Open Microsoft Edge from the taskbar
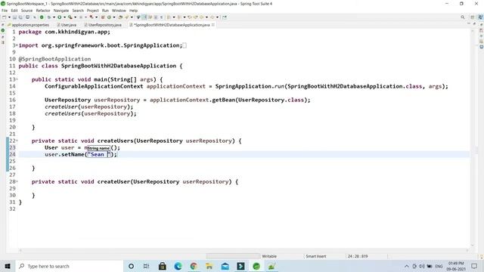The height and width of the screenshot is (272, 484). click(178, 266)
